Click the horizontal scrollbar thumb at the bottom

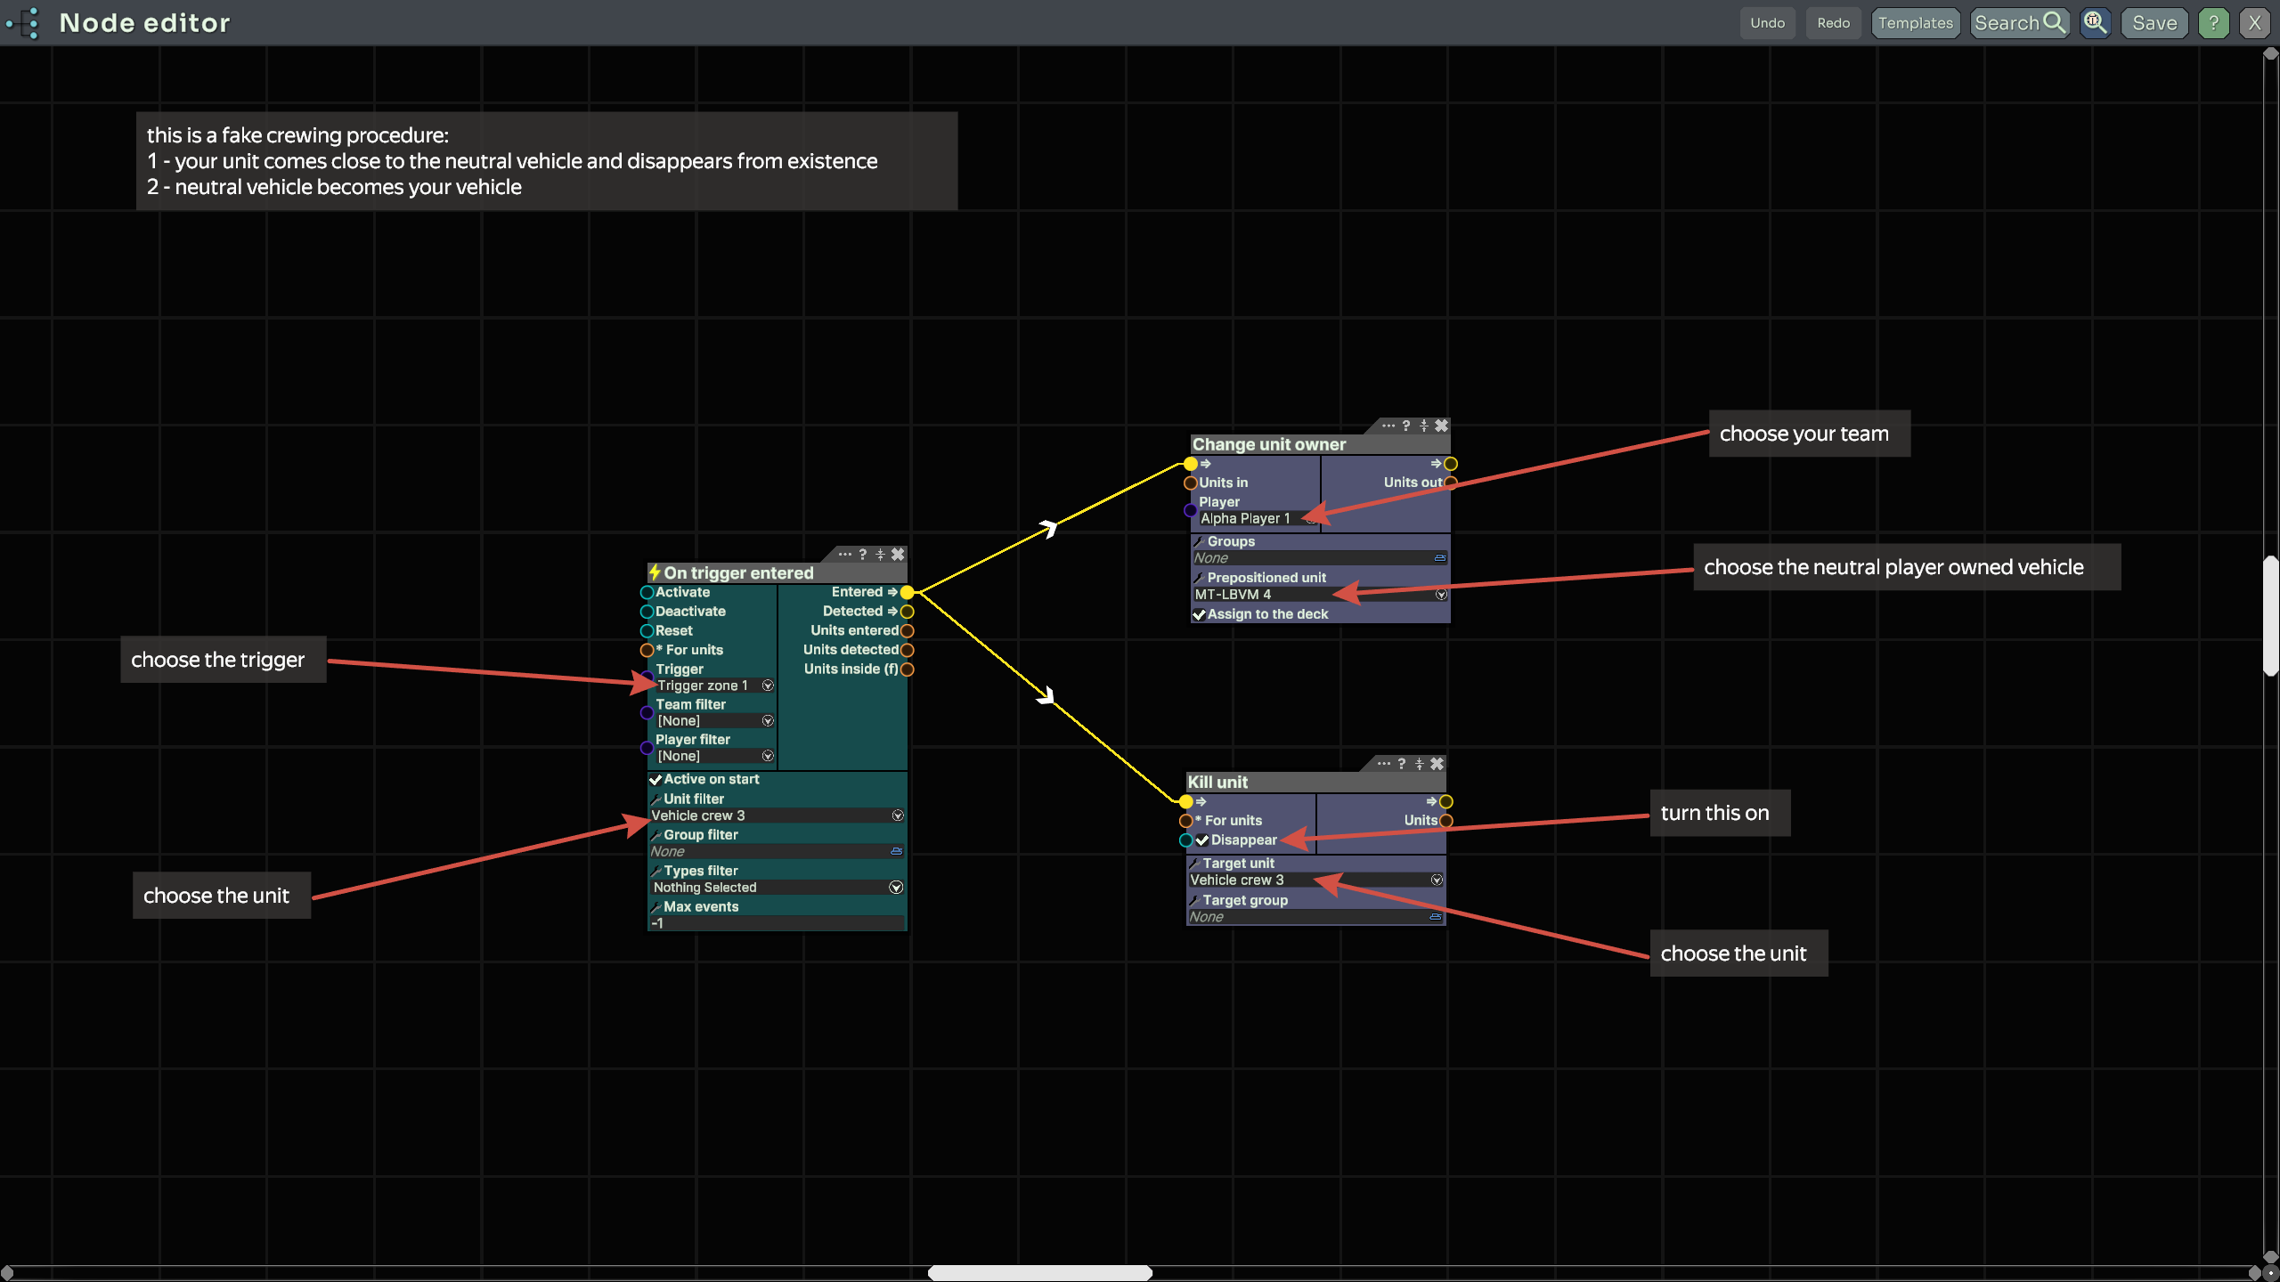pos(1039,1273)
